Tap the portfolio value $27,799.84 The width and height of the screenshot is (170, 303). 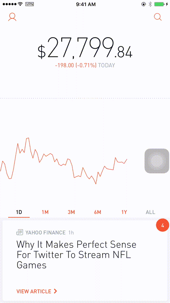pyautogui.click(x=85, y=48)
